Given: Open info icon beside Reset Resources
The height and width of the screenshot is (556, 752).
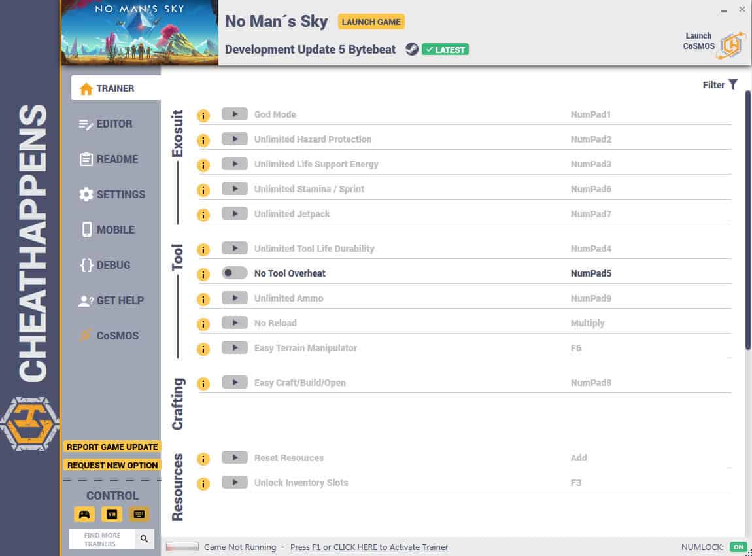Looking at the screenshot, I should pyautogui.click(x=203, y=459).
